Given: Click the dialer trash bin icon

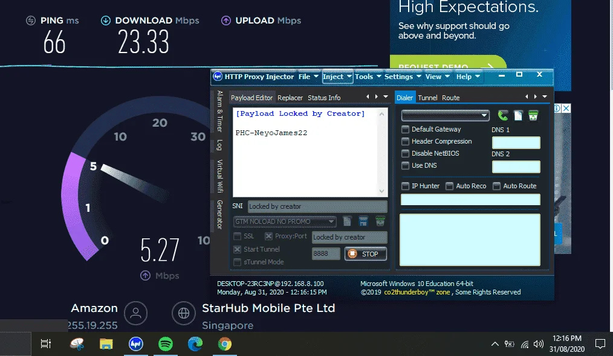Looking at the screenshot, I should pyautogui.click(x=533, y=115).
